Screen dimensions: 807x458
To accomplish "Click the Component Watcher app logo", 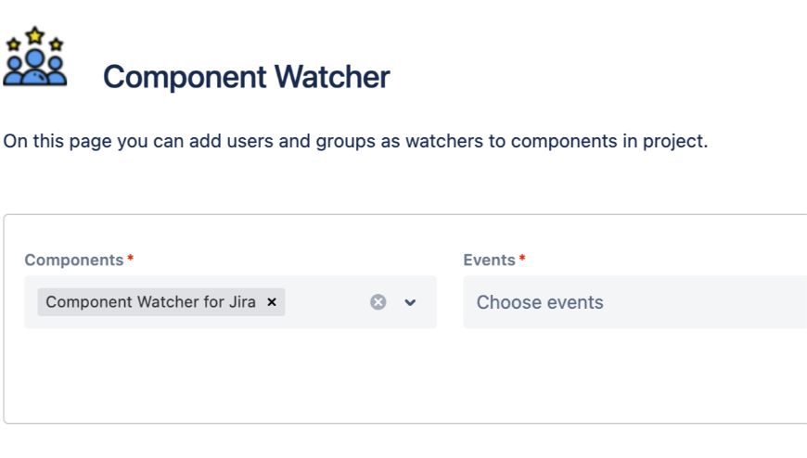I will (35, 57).
